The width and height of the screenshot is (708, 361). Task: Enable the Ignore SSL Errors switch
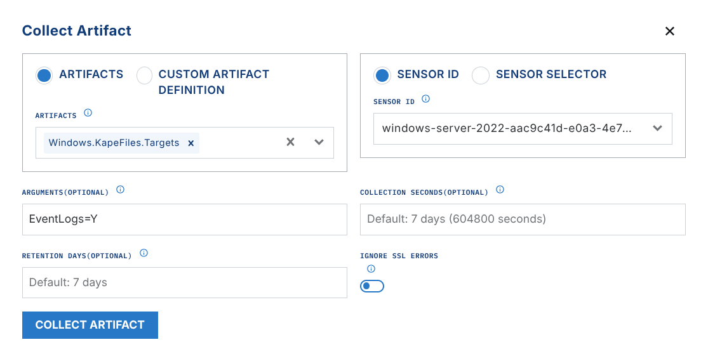372,286
